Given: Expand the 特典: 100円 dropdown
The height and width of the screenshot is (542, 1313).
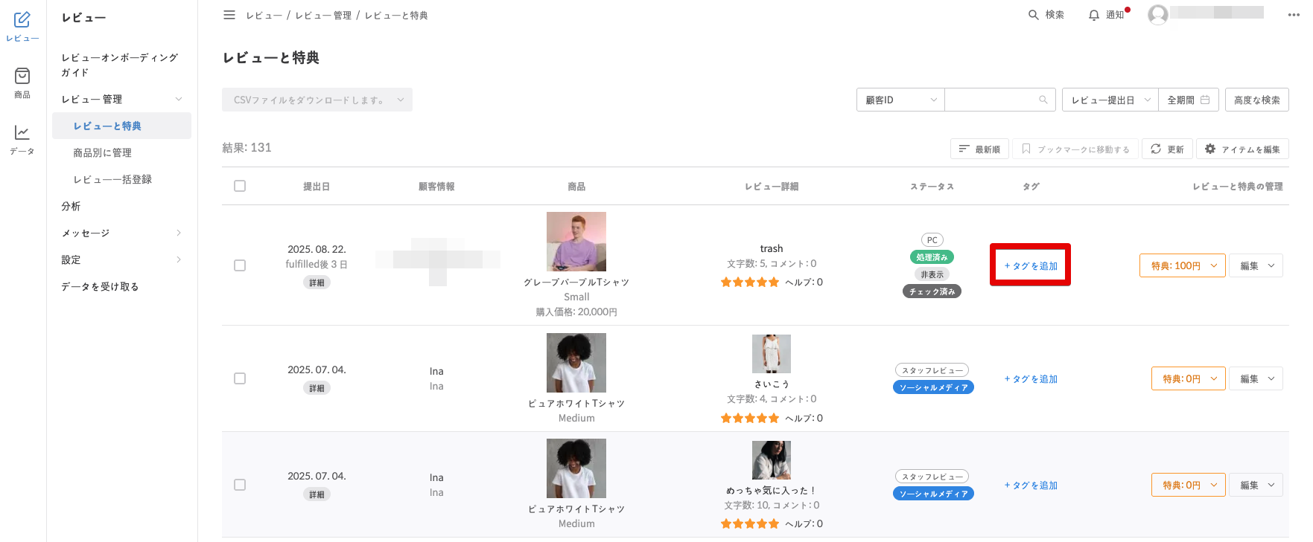Looking at the screenshot, I should 1182,265.
